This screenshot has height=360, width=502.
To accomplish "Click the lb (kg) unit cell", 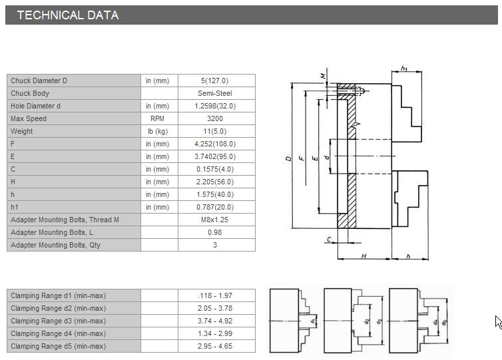I will (x=159, y=131).
